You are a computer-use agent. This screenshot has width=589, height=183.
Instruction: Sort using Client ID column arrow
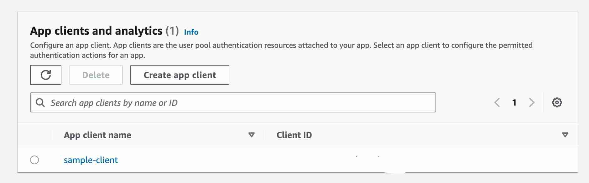click(x=565, y=135)
